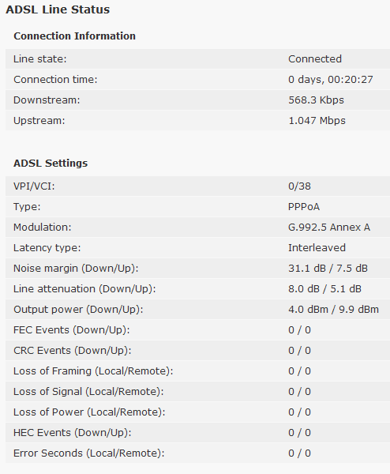Click the Downstream 568.3 Kbps value

pyautogui.click(x=316, y=100)
